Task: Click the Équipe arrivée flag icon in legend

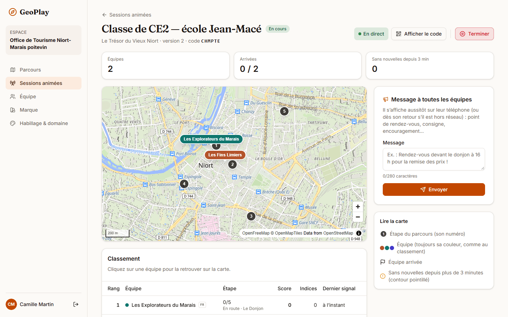Action: coord(383,262)
